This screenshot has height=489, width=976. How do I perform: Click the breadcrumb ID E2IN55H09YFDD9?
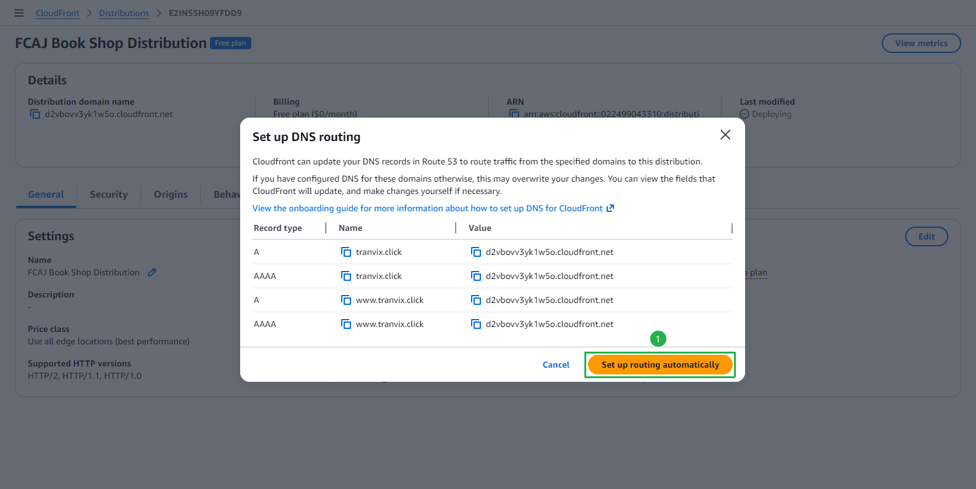pyautogui.click(x=205, y=13)
